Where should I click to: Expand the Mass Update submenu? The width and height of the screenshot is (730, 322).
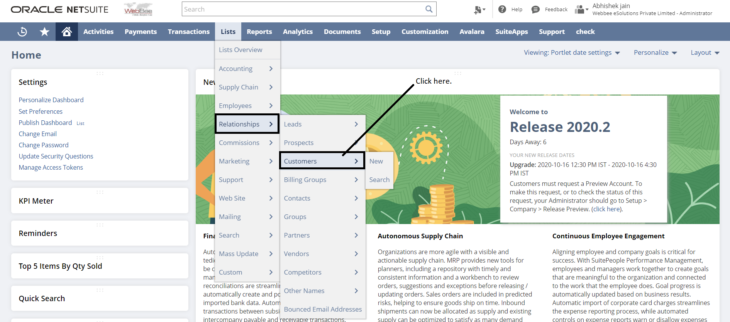click(x=247, y=254)
